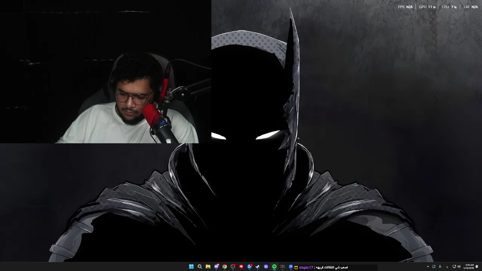Click the webcam overlay video
Screen dimensions: 482x271
click(105, 72)
